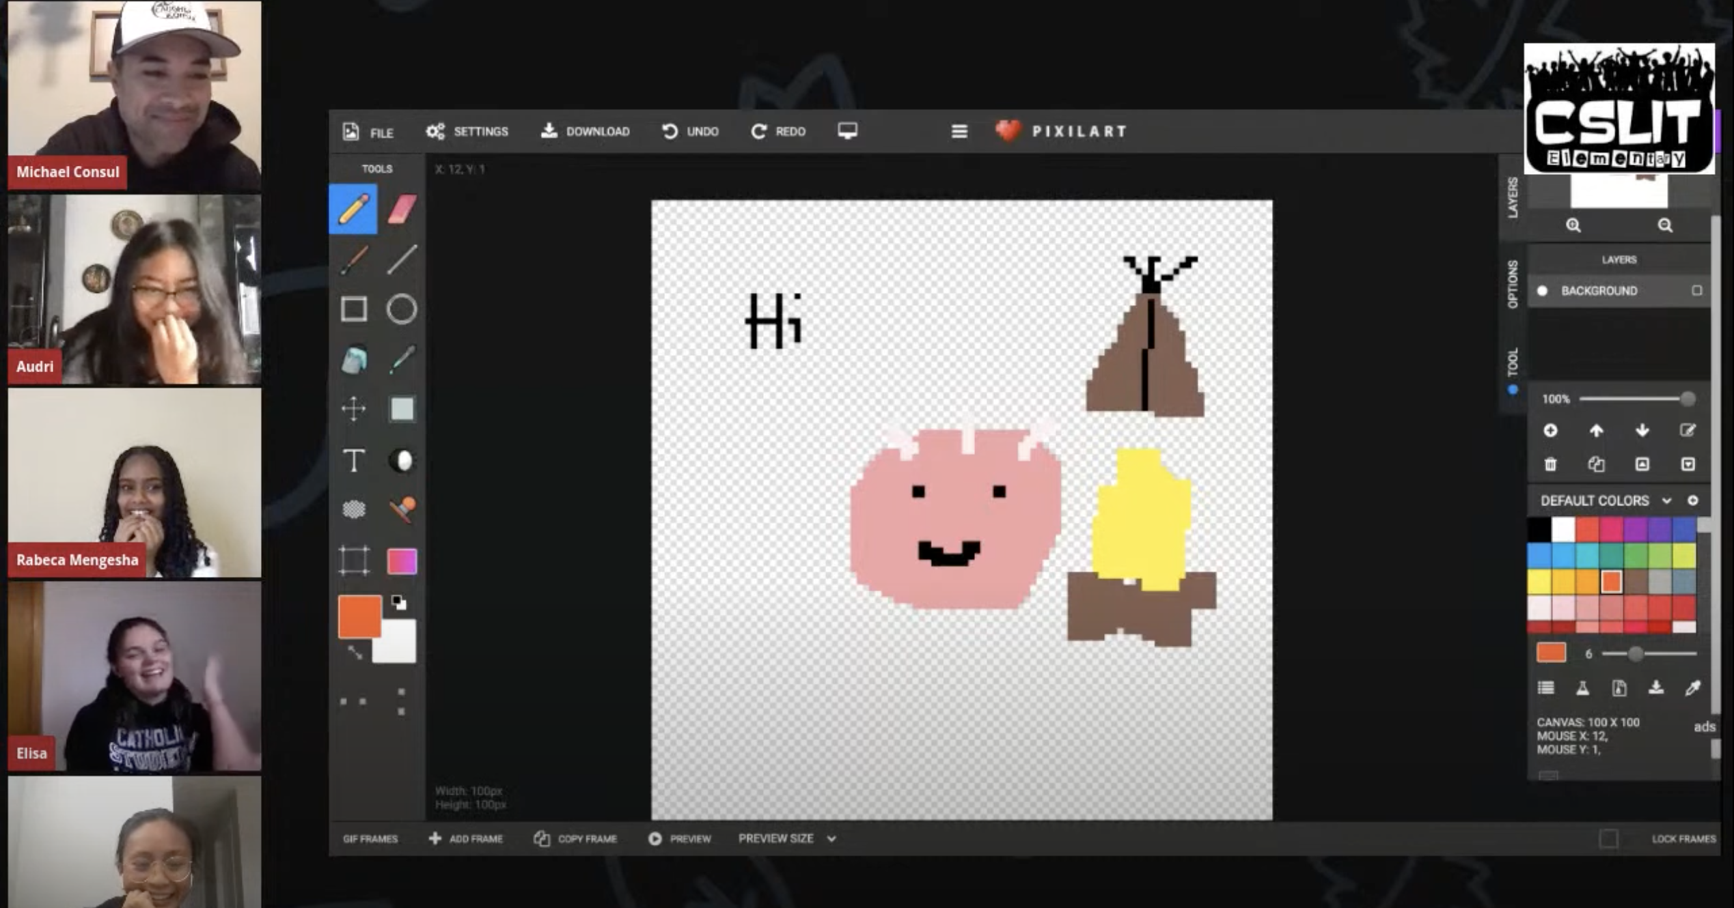This screenshot has height=908, width=1734.
Task: Choose the Circle shape tool
Action: [402, 309]
